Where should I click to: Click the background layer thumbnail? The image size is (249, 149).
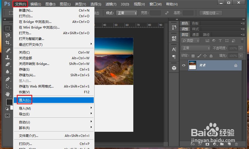tap(192, 65)
